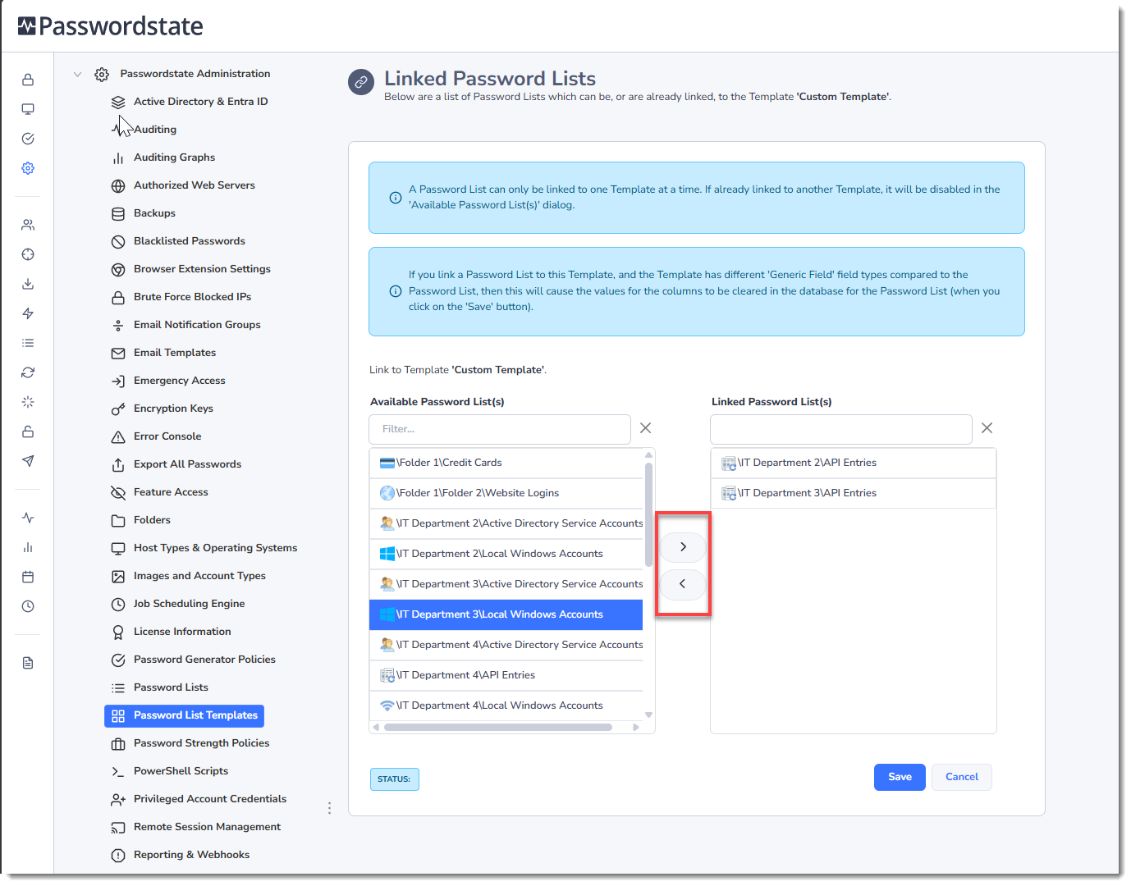Click the blue gear icon in left rail
The image size is (1131, 886).
(x=28, y=168)
